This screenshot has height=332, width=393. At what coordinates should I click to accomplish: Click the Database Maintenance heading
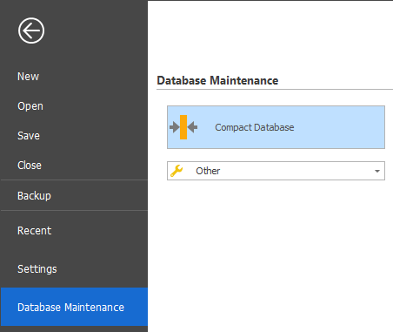point(217,80)
